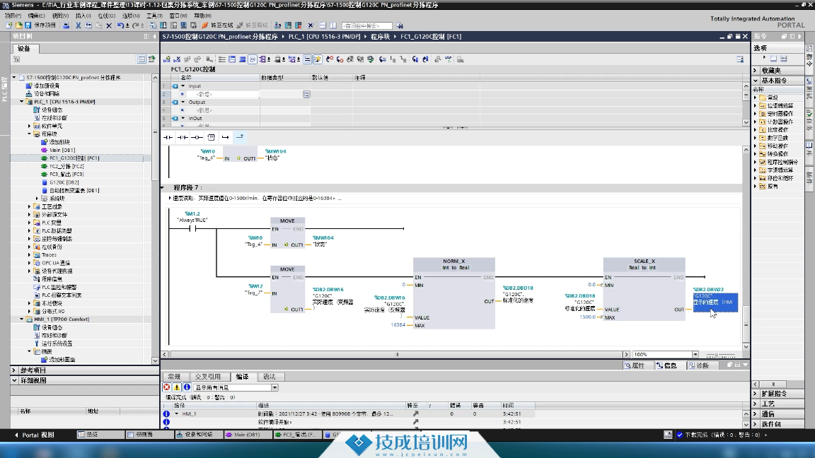815x458 pixels.
Task: Insert an empty box instruction
Action: pos(211,138)
